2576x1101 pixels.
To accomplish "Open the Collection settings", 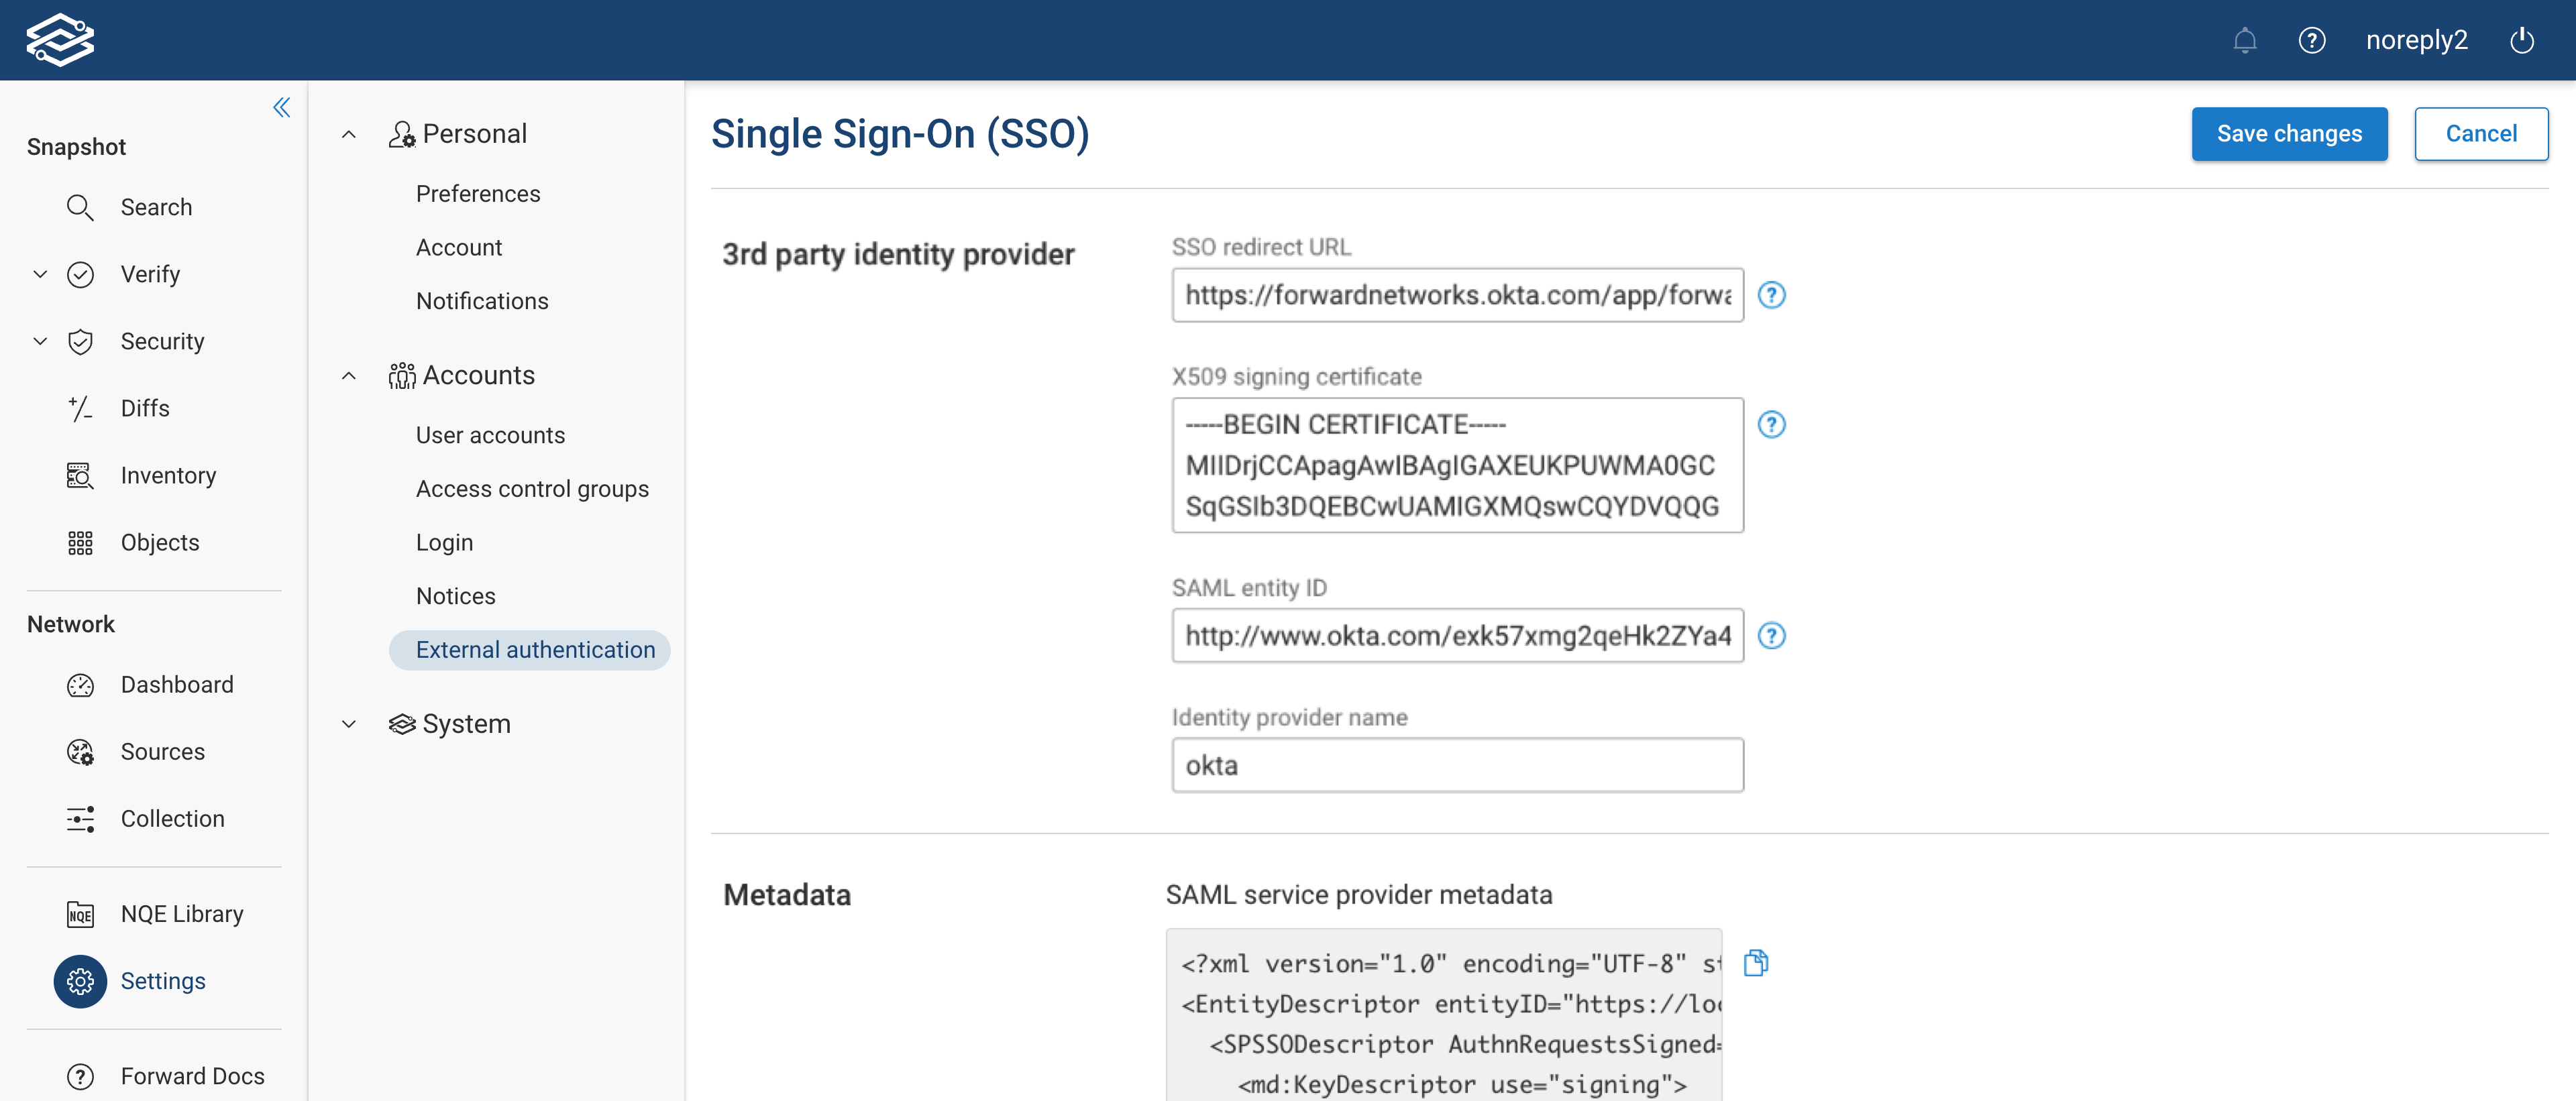I will [x=172, y=817].
